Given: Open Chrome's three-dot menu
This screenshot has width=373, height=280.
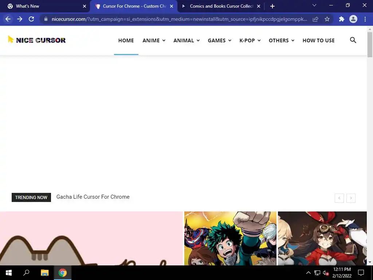Looking at the screenshot, I should tap(365, 19).
